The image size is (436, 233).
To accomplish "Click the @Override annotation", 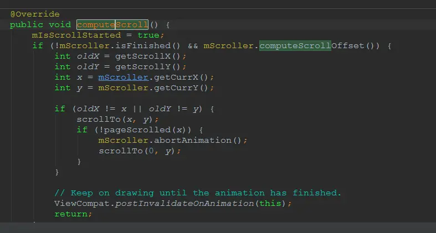I will 35,14.
